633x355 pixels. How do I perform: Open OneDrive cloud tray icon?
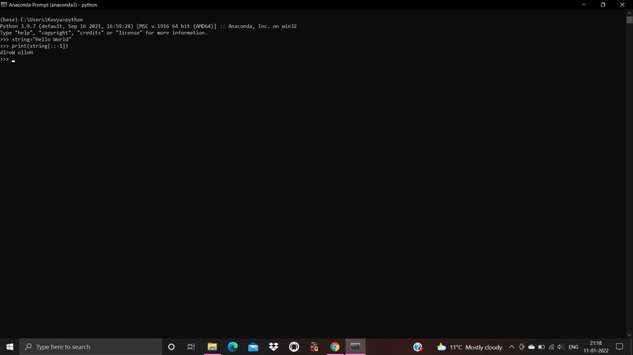coord(531,347)
